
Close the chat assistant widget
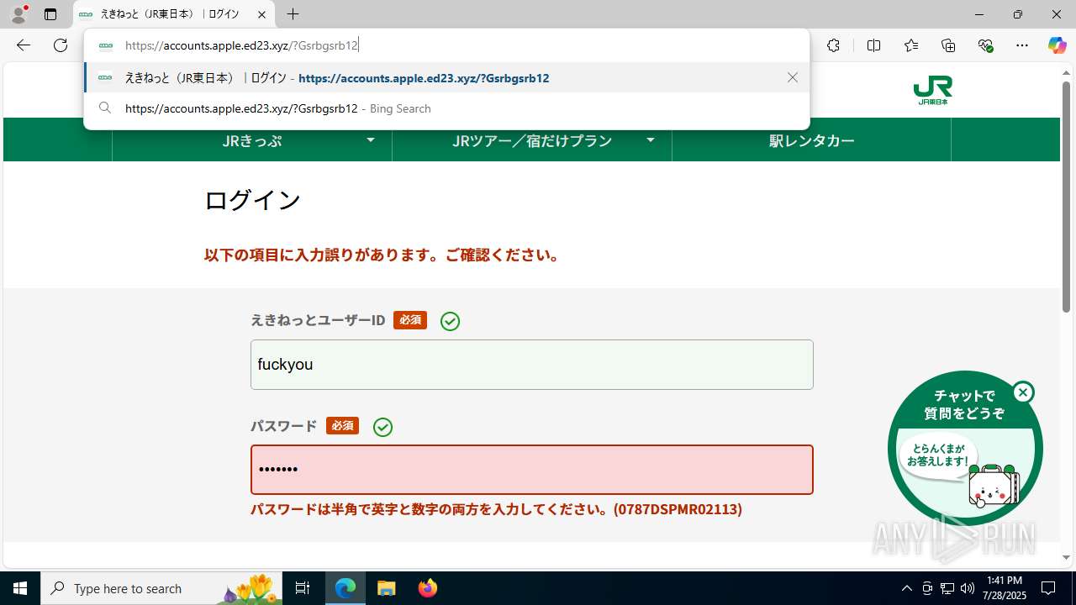(x=1023, y=392)
